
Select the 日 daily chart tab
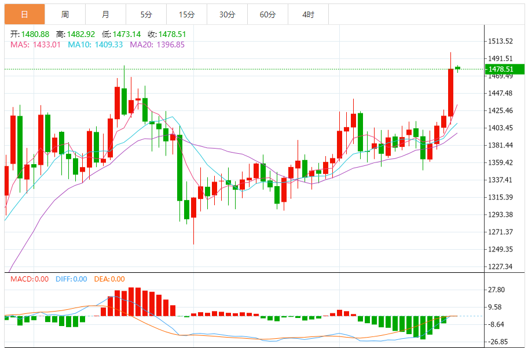point(24,14)
